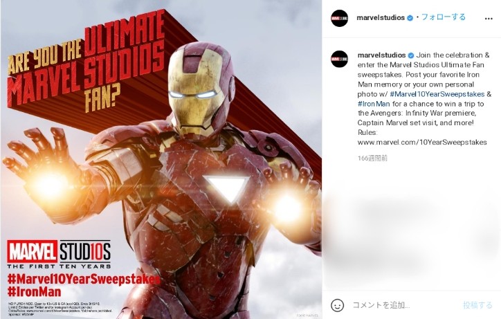Open the emoji picker smiley icon
Screen dimensions: 501x319
pyautogui.click(x=338, y=305)
